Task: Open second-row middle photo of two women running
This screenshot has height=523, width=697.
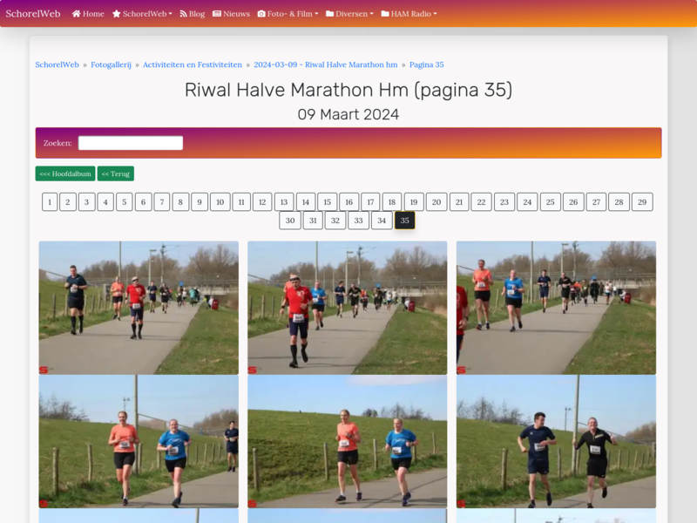Action: click(x=347, y=441)
